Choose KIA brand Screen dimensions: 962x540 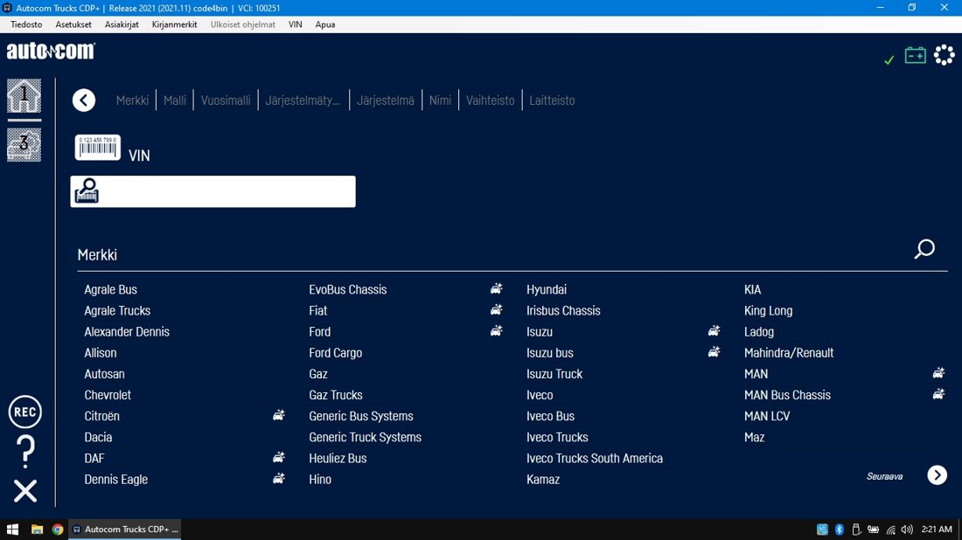tap(753, 289)
